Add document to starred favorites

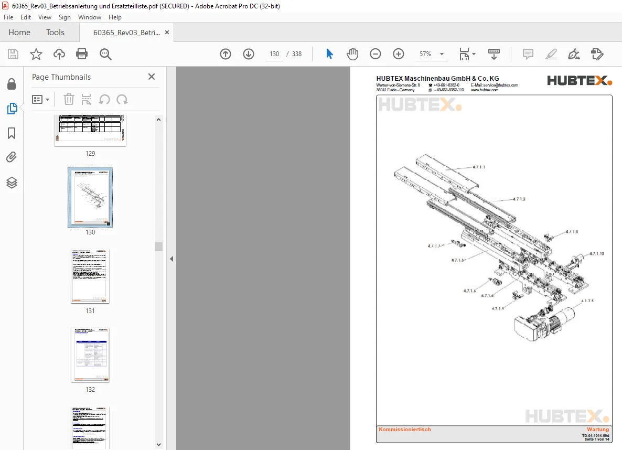36,54
